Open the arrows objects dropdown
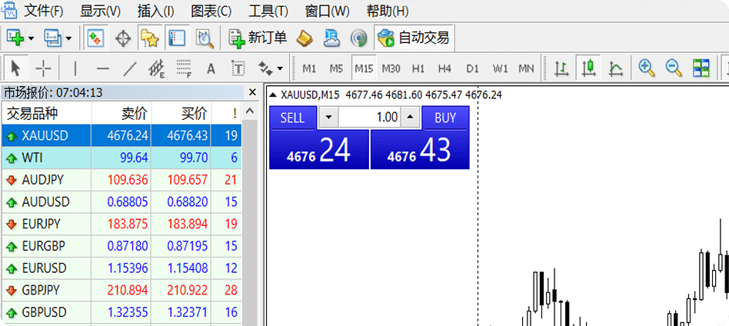This screenshot has height=326, width=729. coord(279,68)
